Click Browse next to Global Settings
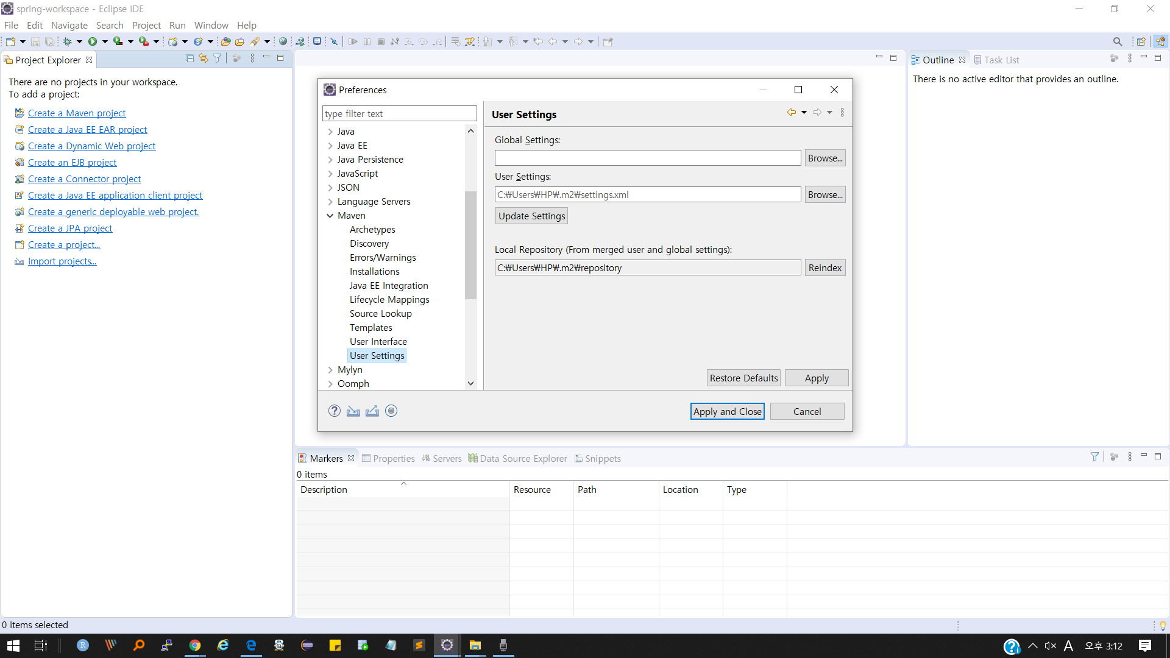The image size is (1170, 658). click(825, 158)
